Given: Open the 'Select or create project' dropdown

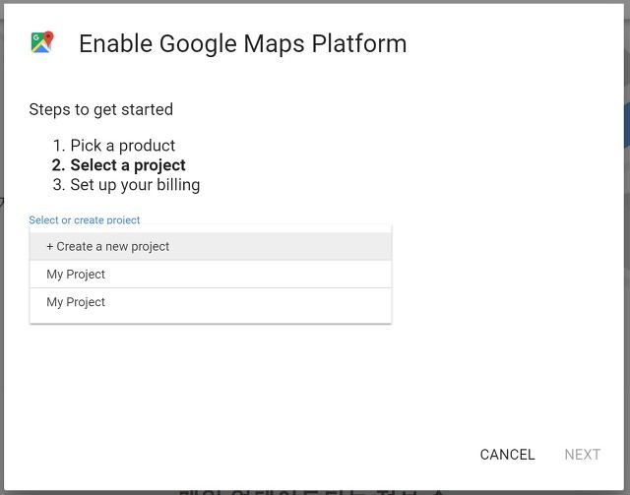Looking at the screenshot, I should pos(85,219).
